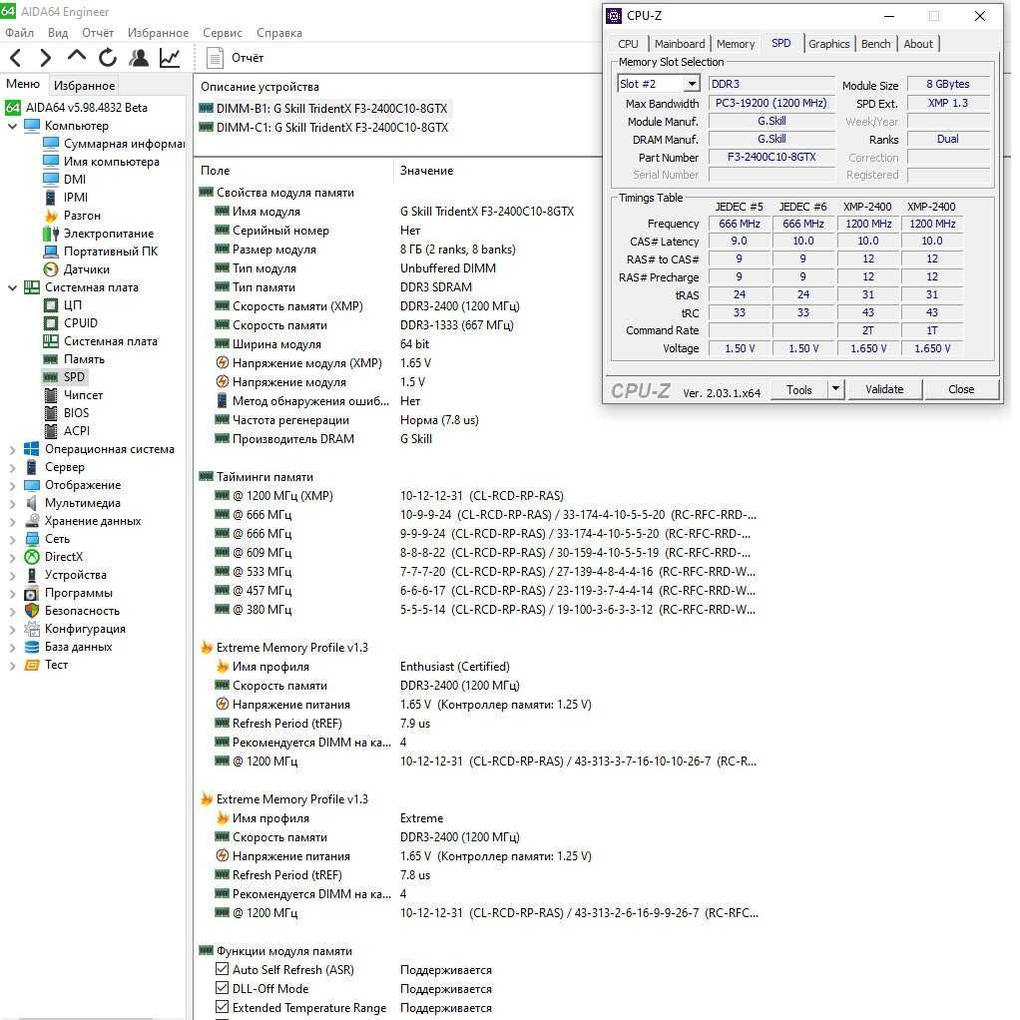Image resolution: width=1020 pixels, height=1020 pixels.
Task: Select the DIMM-B1 G Skill TridentX device
Action: (x=323, y=108)
